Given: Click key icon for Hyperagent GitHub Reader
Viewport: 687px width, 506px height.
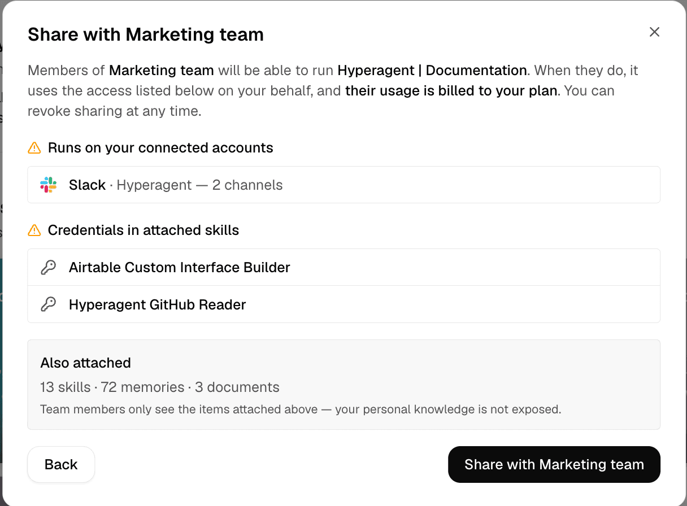Looking at the screenshot, I should [x=49, y=304].
